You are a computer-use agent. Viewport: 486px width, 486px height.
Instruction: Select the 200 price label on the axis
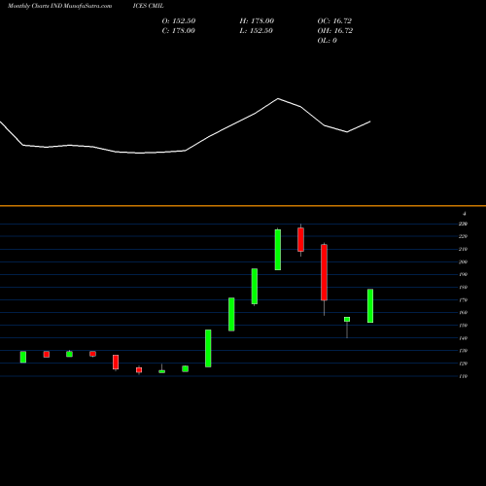463,261
